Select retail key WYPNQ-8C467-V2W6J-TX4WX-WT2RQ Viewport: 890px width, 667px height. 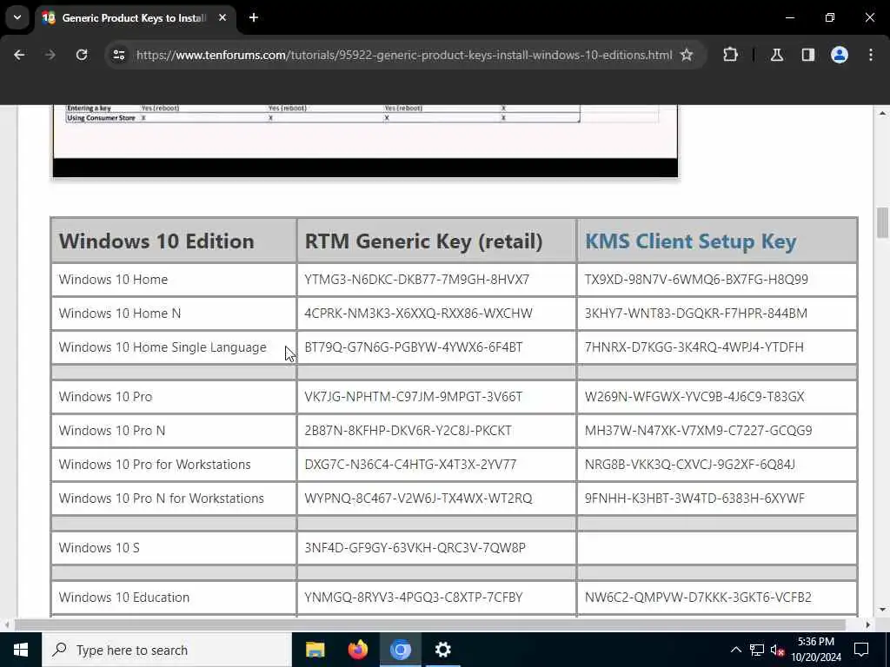[418, 498]
